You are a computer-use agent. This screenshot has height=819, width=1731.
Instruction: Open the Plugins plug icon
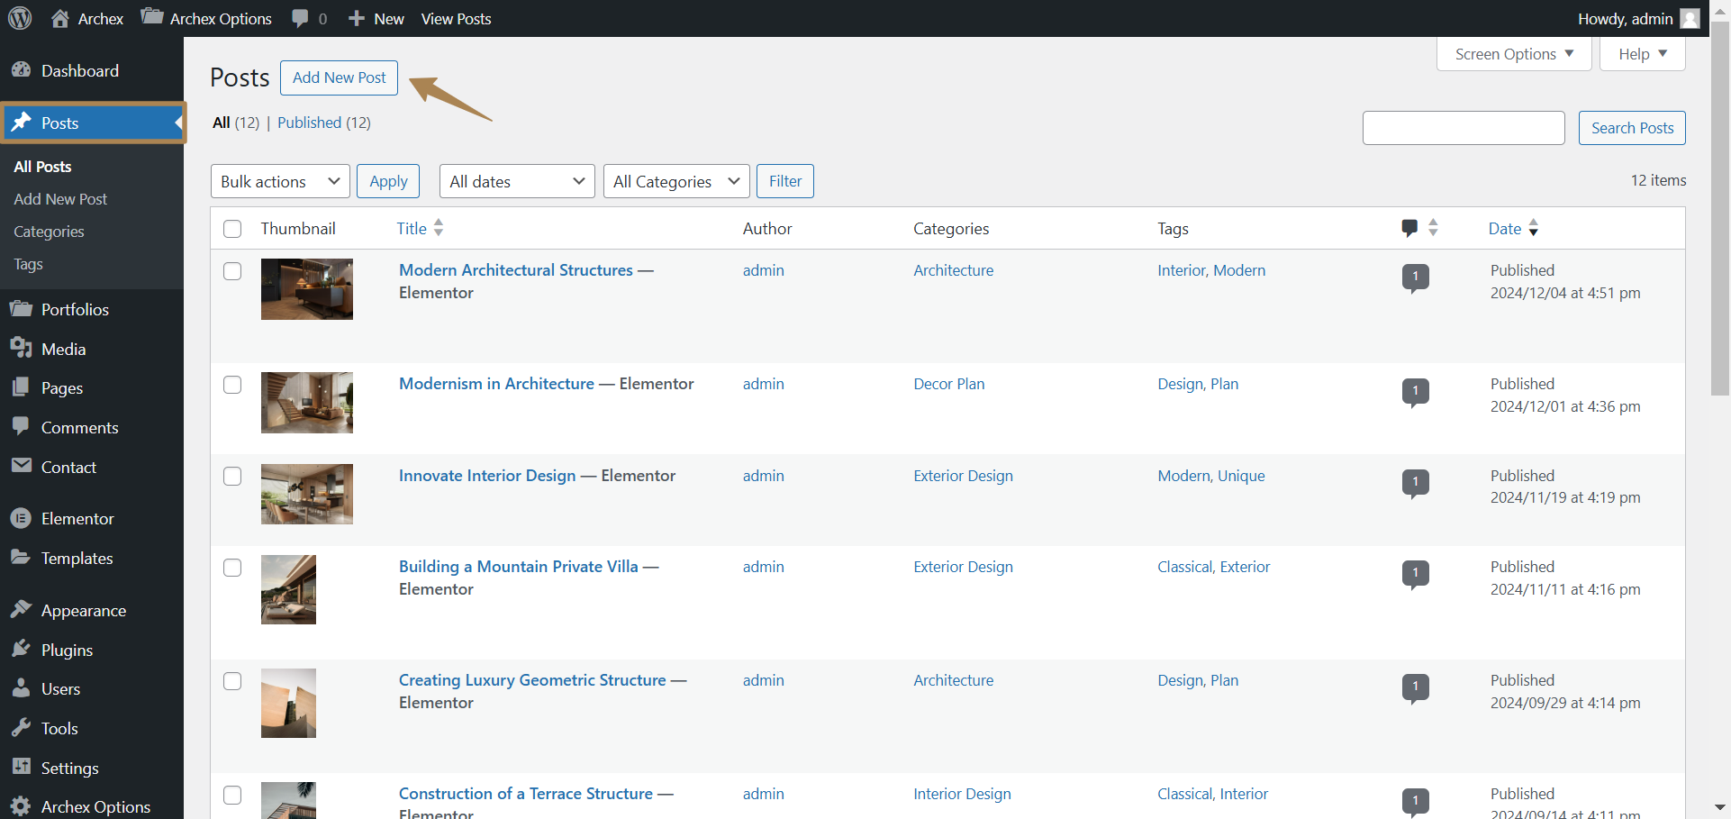(x=22, y=650)
